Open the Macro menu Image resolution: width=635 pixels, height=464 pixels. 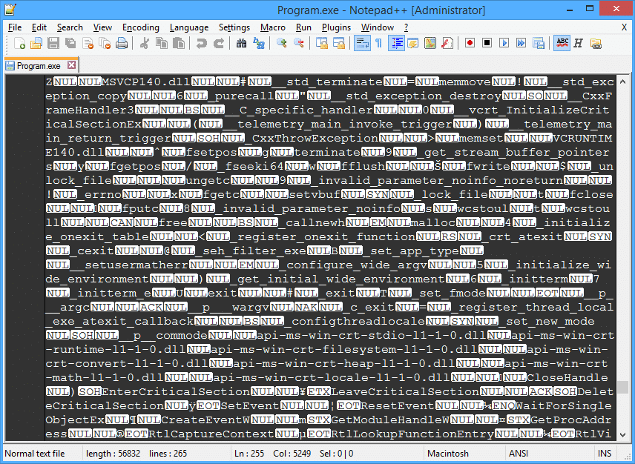pyautogui.click(x=272, y=27)
